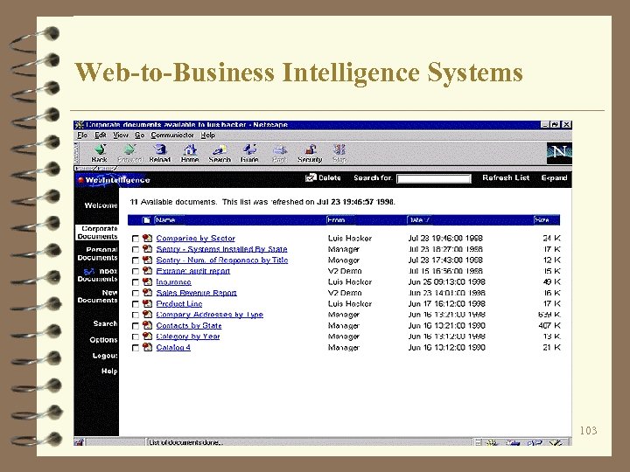Screen dimensions: 630x472
Task: Open the Communicator menu
Action: pyautogui.click(x=172, y=135)
